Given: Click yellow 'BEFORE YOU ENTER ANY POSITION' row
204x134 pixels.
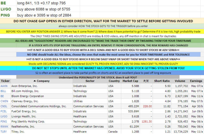Looking at the screenshot, I should pyautogui.click(x=102, y=32).
